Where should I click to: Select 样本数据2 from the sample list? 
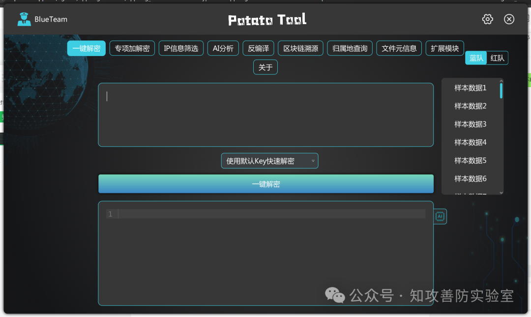(x=471, y=106)
